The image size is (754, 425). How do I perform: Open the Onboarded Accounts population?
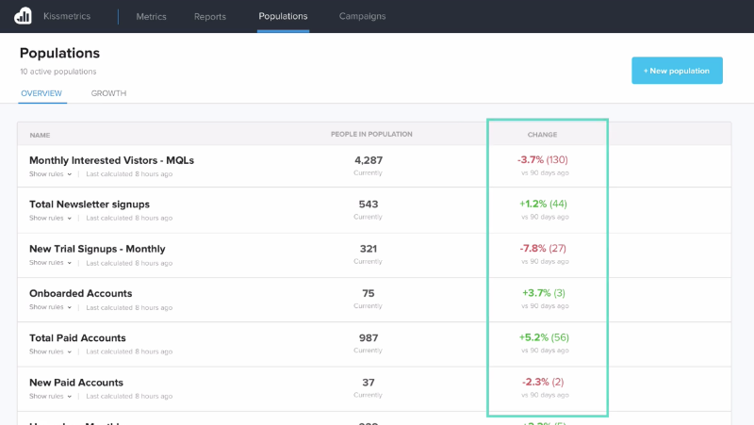click(81, 293)
